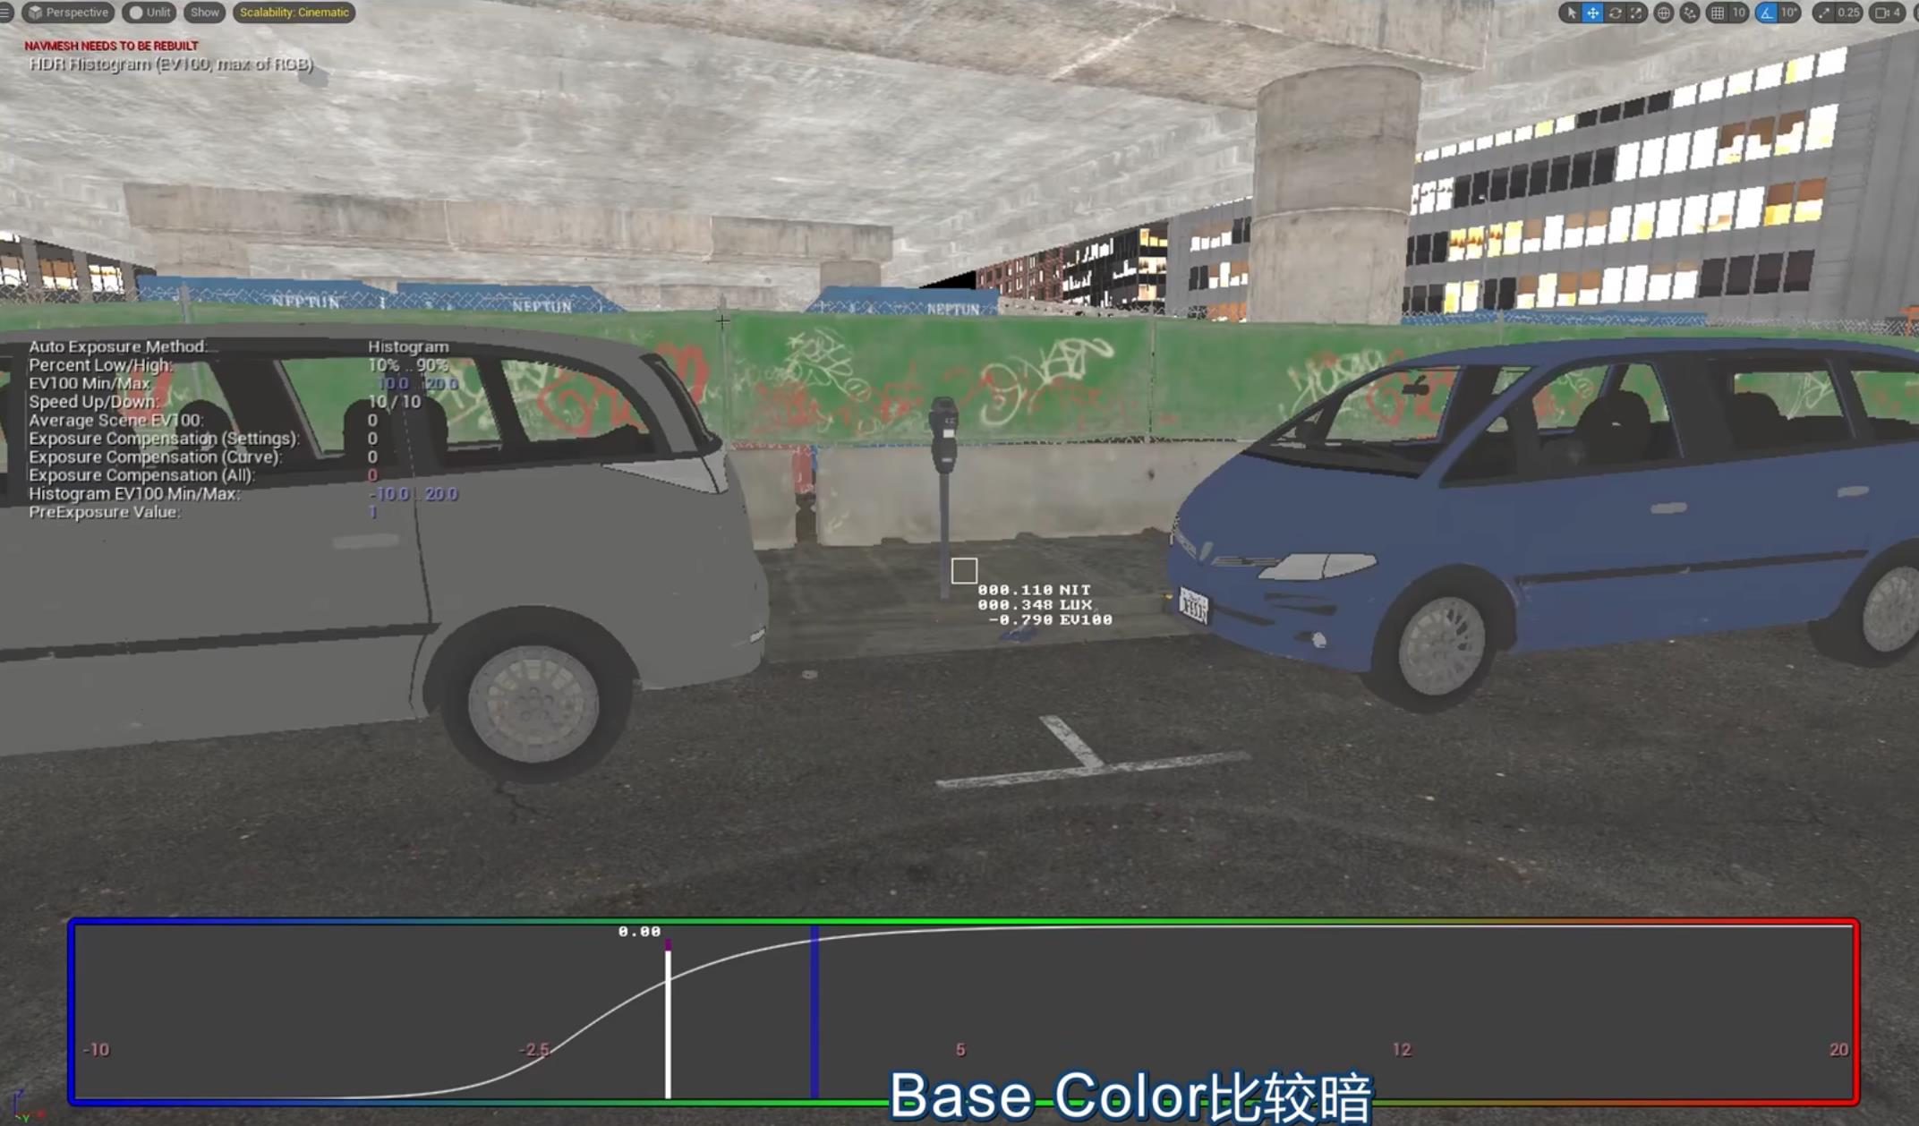Image resolution: width=1919 pixels, height=1126 pixels.
Task: Click the 'Average Scene EV100:' label
Action: (x=115, y=420)
